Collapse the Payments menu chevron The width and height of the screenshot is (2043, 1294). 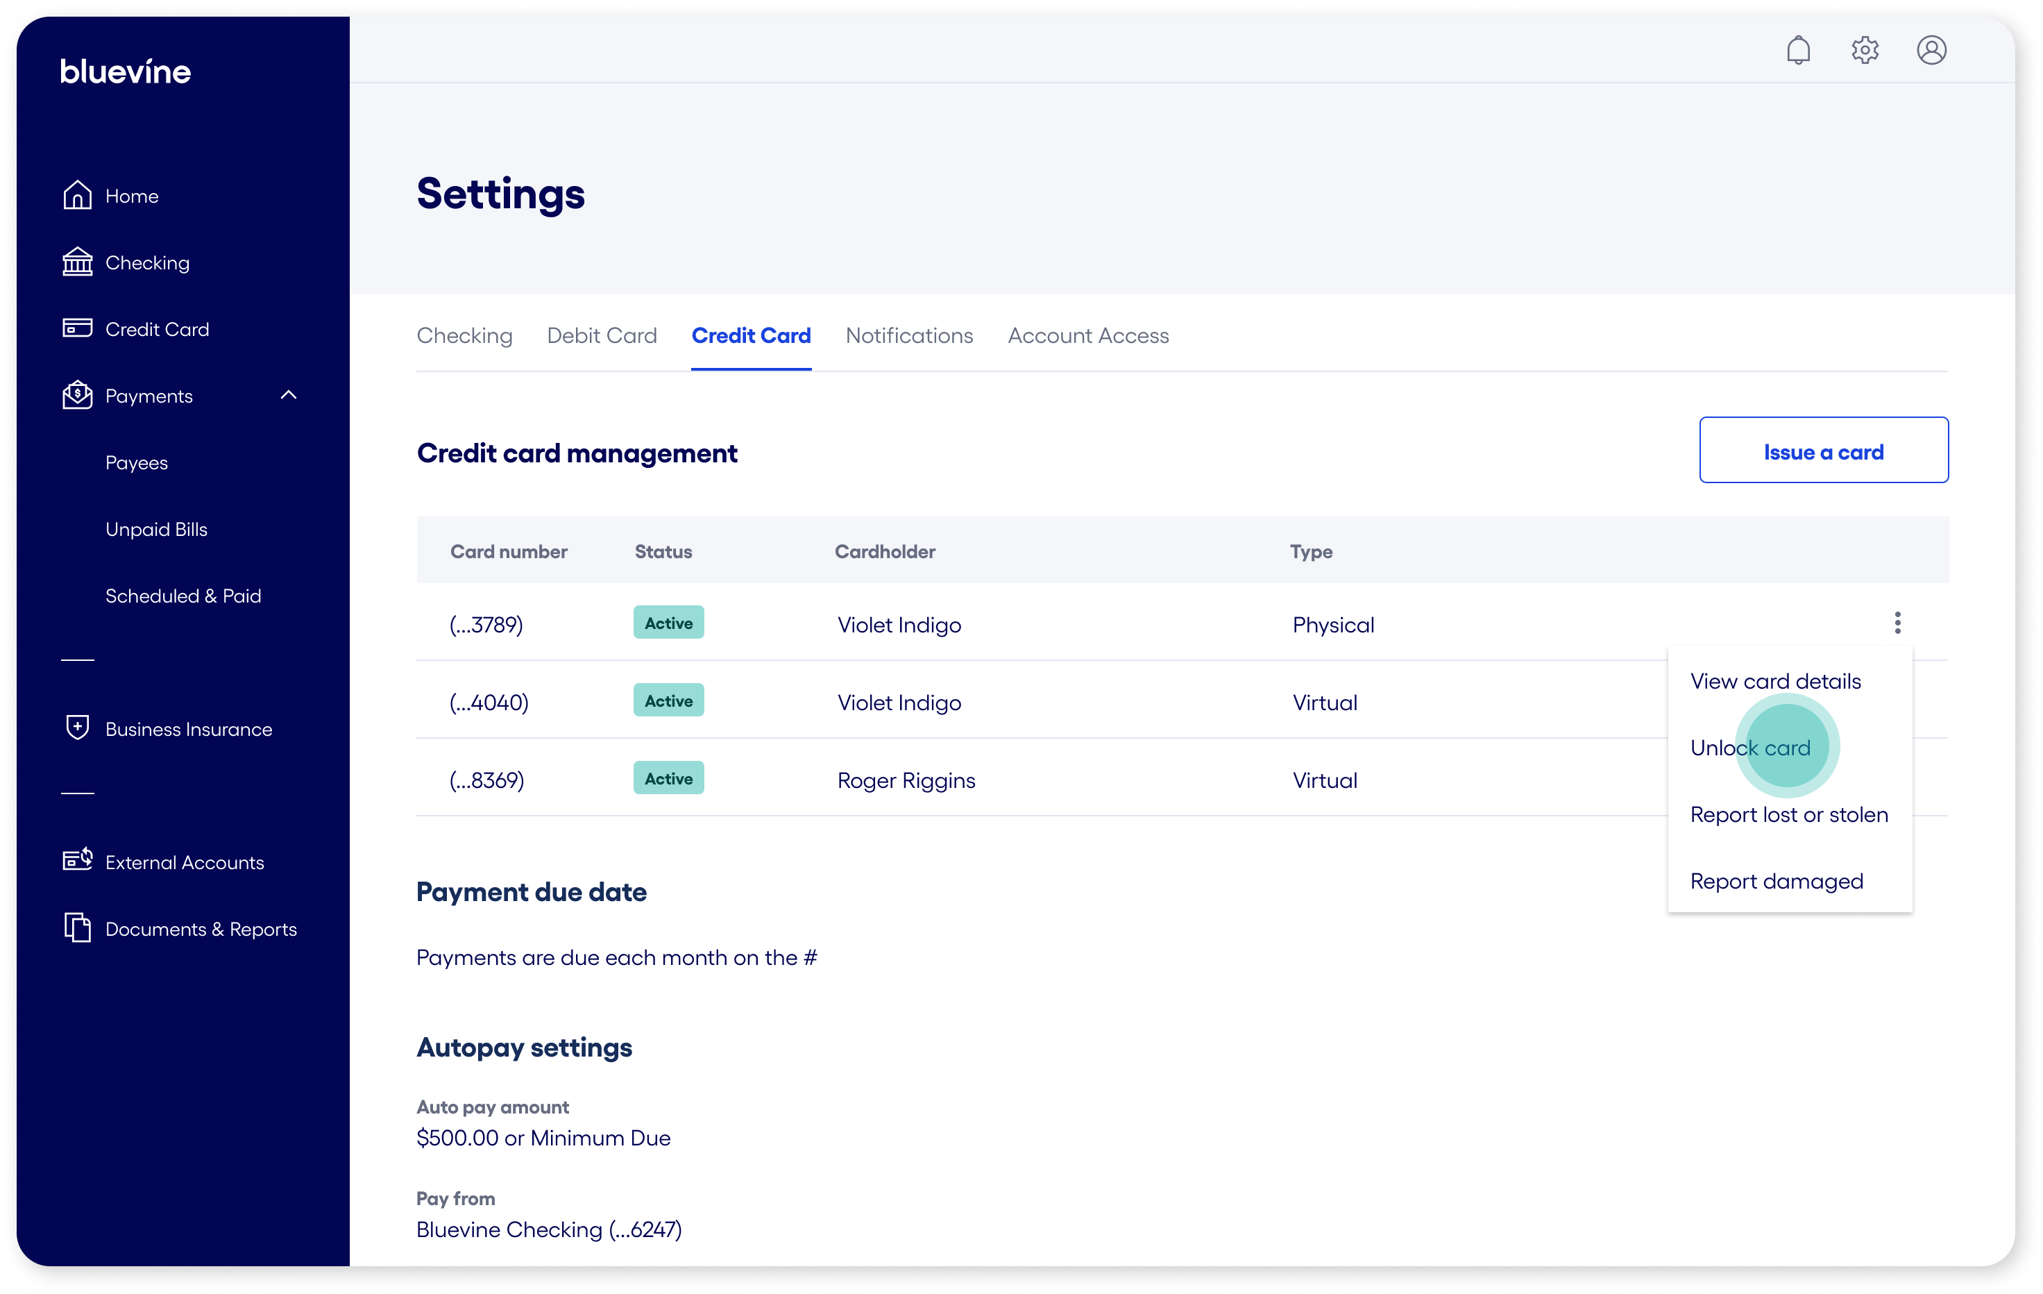click(x=289, y=396)
